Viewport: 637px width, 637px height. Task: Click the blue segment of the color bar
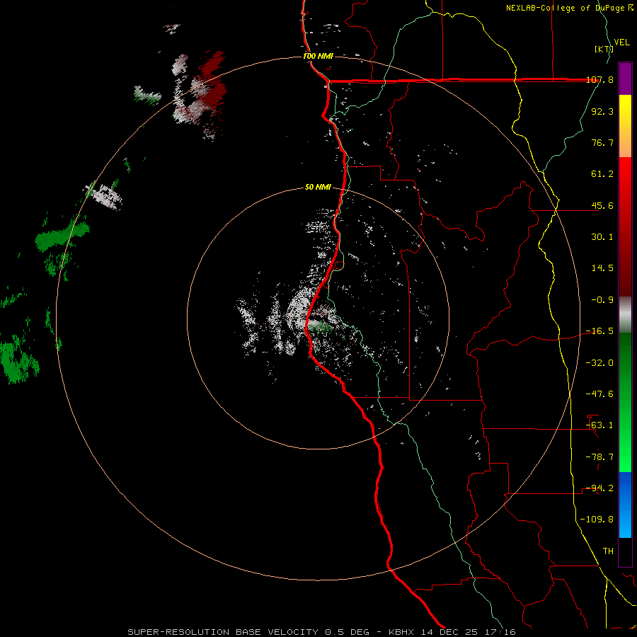point(625,505)
